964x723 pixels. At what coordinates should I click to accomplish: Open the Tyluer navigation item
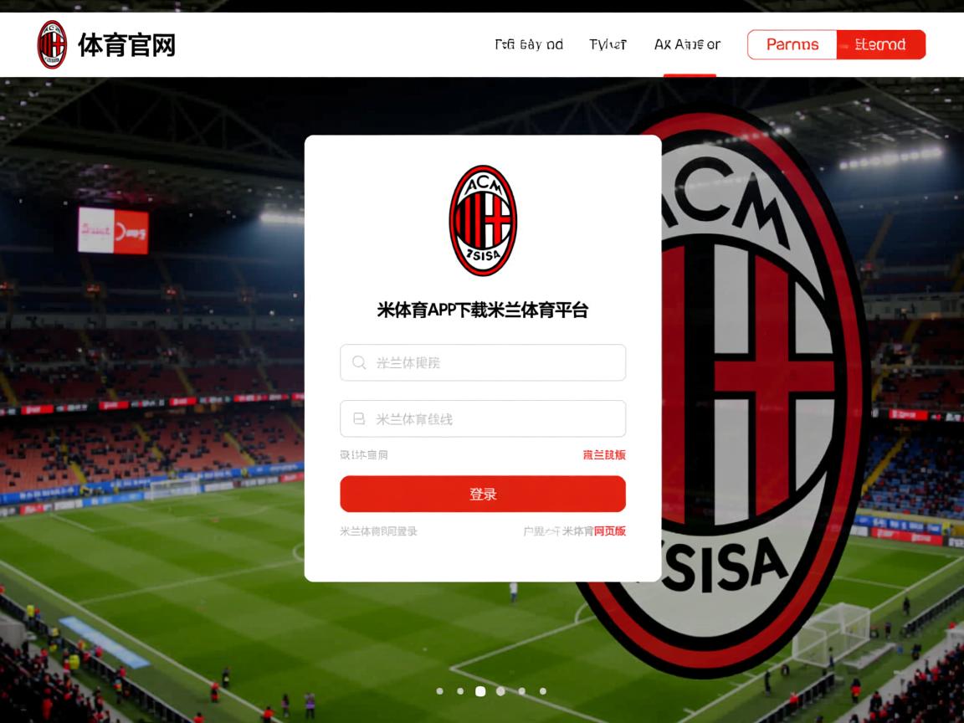pos(608,44)
